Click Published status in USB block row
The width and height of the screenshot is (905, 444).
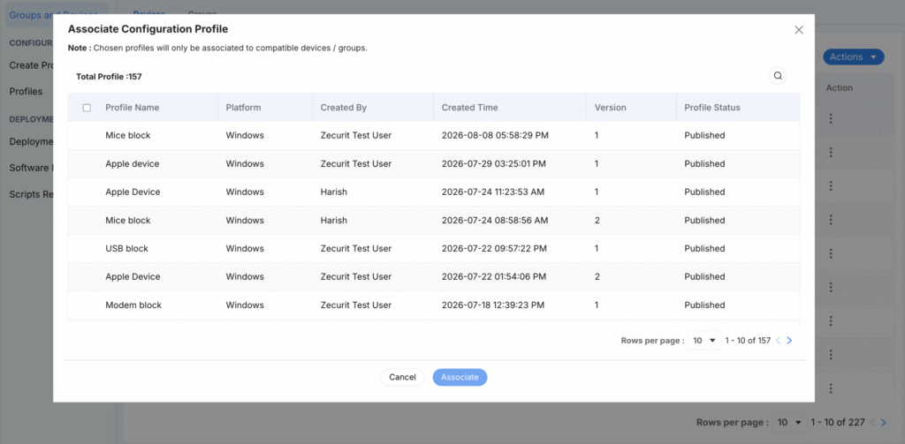704,249
